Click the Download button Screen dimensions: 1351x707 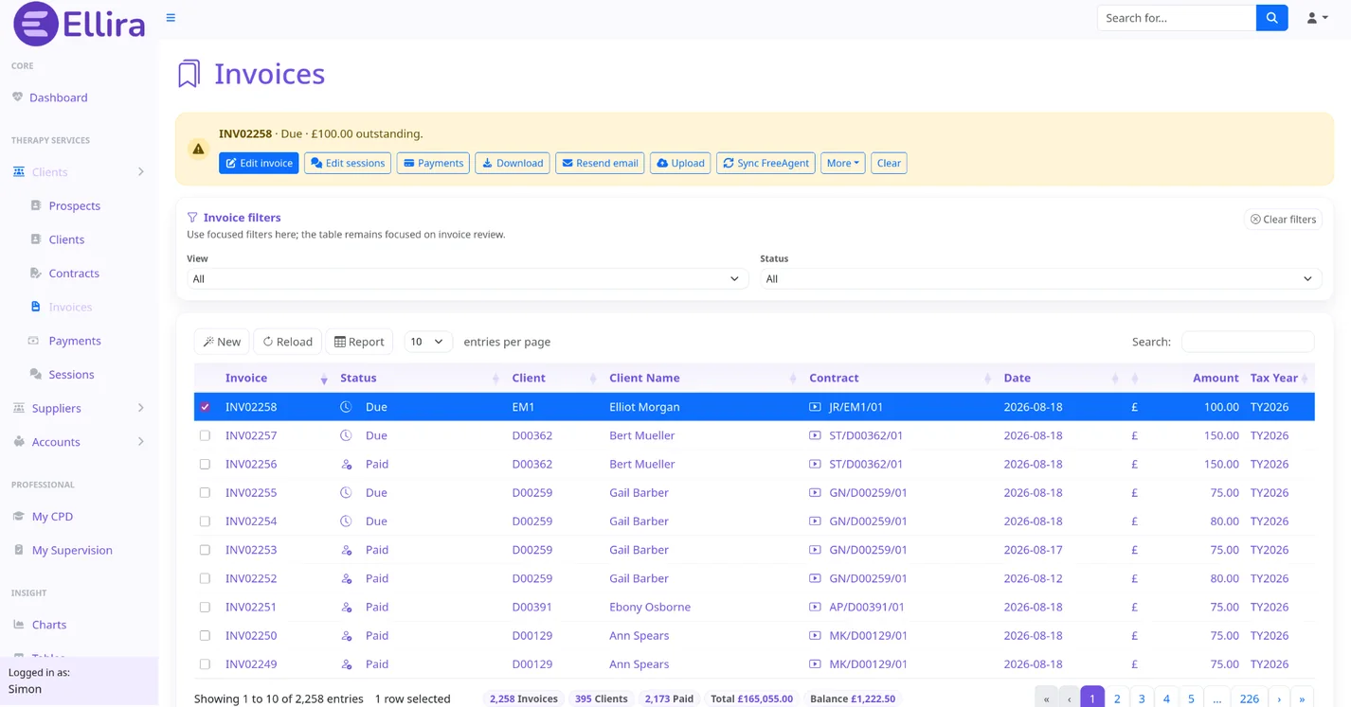[x=513, y=163]
